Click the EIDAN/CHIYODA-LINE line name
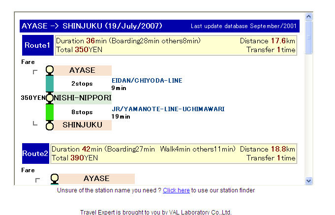This screenshot has height=215, width=335. [x=147, y=81]
